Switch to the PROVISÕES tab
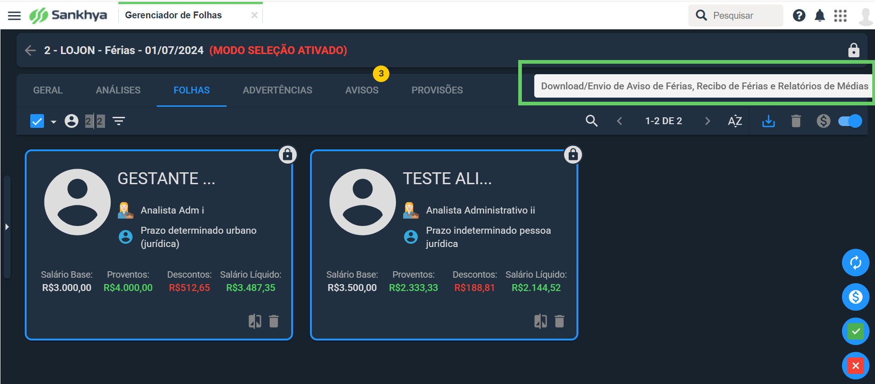 pos(437,90)
